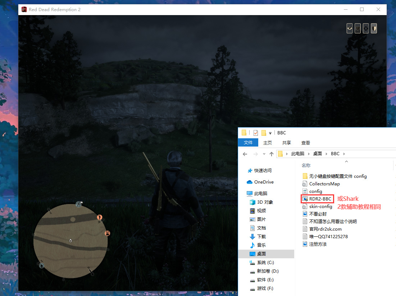396x296 pixels.
Task: Select folder 无小键盘按键配置文件 config
Action: [x=334, y=176]
